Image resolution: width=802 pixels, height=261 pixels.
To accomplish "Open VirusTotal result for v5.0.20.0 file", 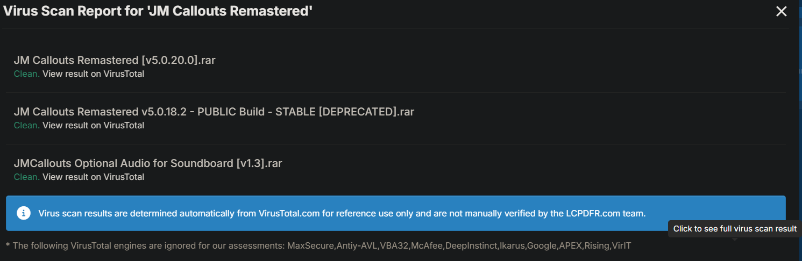I will 93,74.
